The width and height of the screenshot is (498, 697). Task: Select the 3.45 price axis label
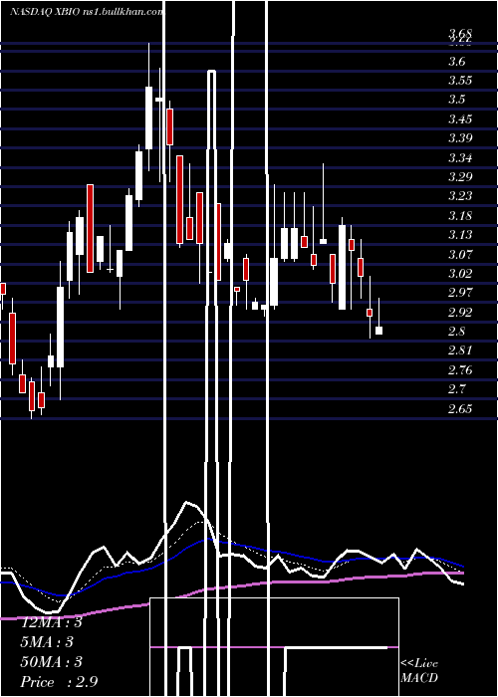(460, 119)
